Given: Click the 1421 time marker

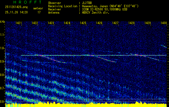Looking at the screenshot, I should point(19,23).
